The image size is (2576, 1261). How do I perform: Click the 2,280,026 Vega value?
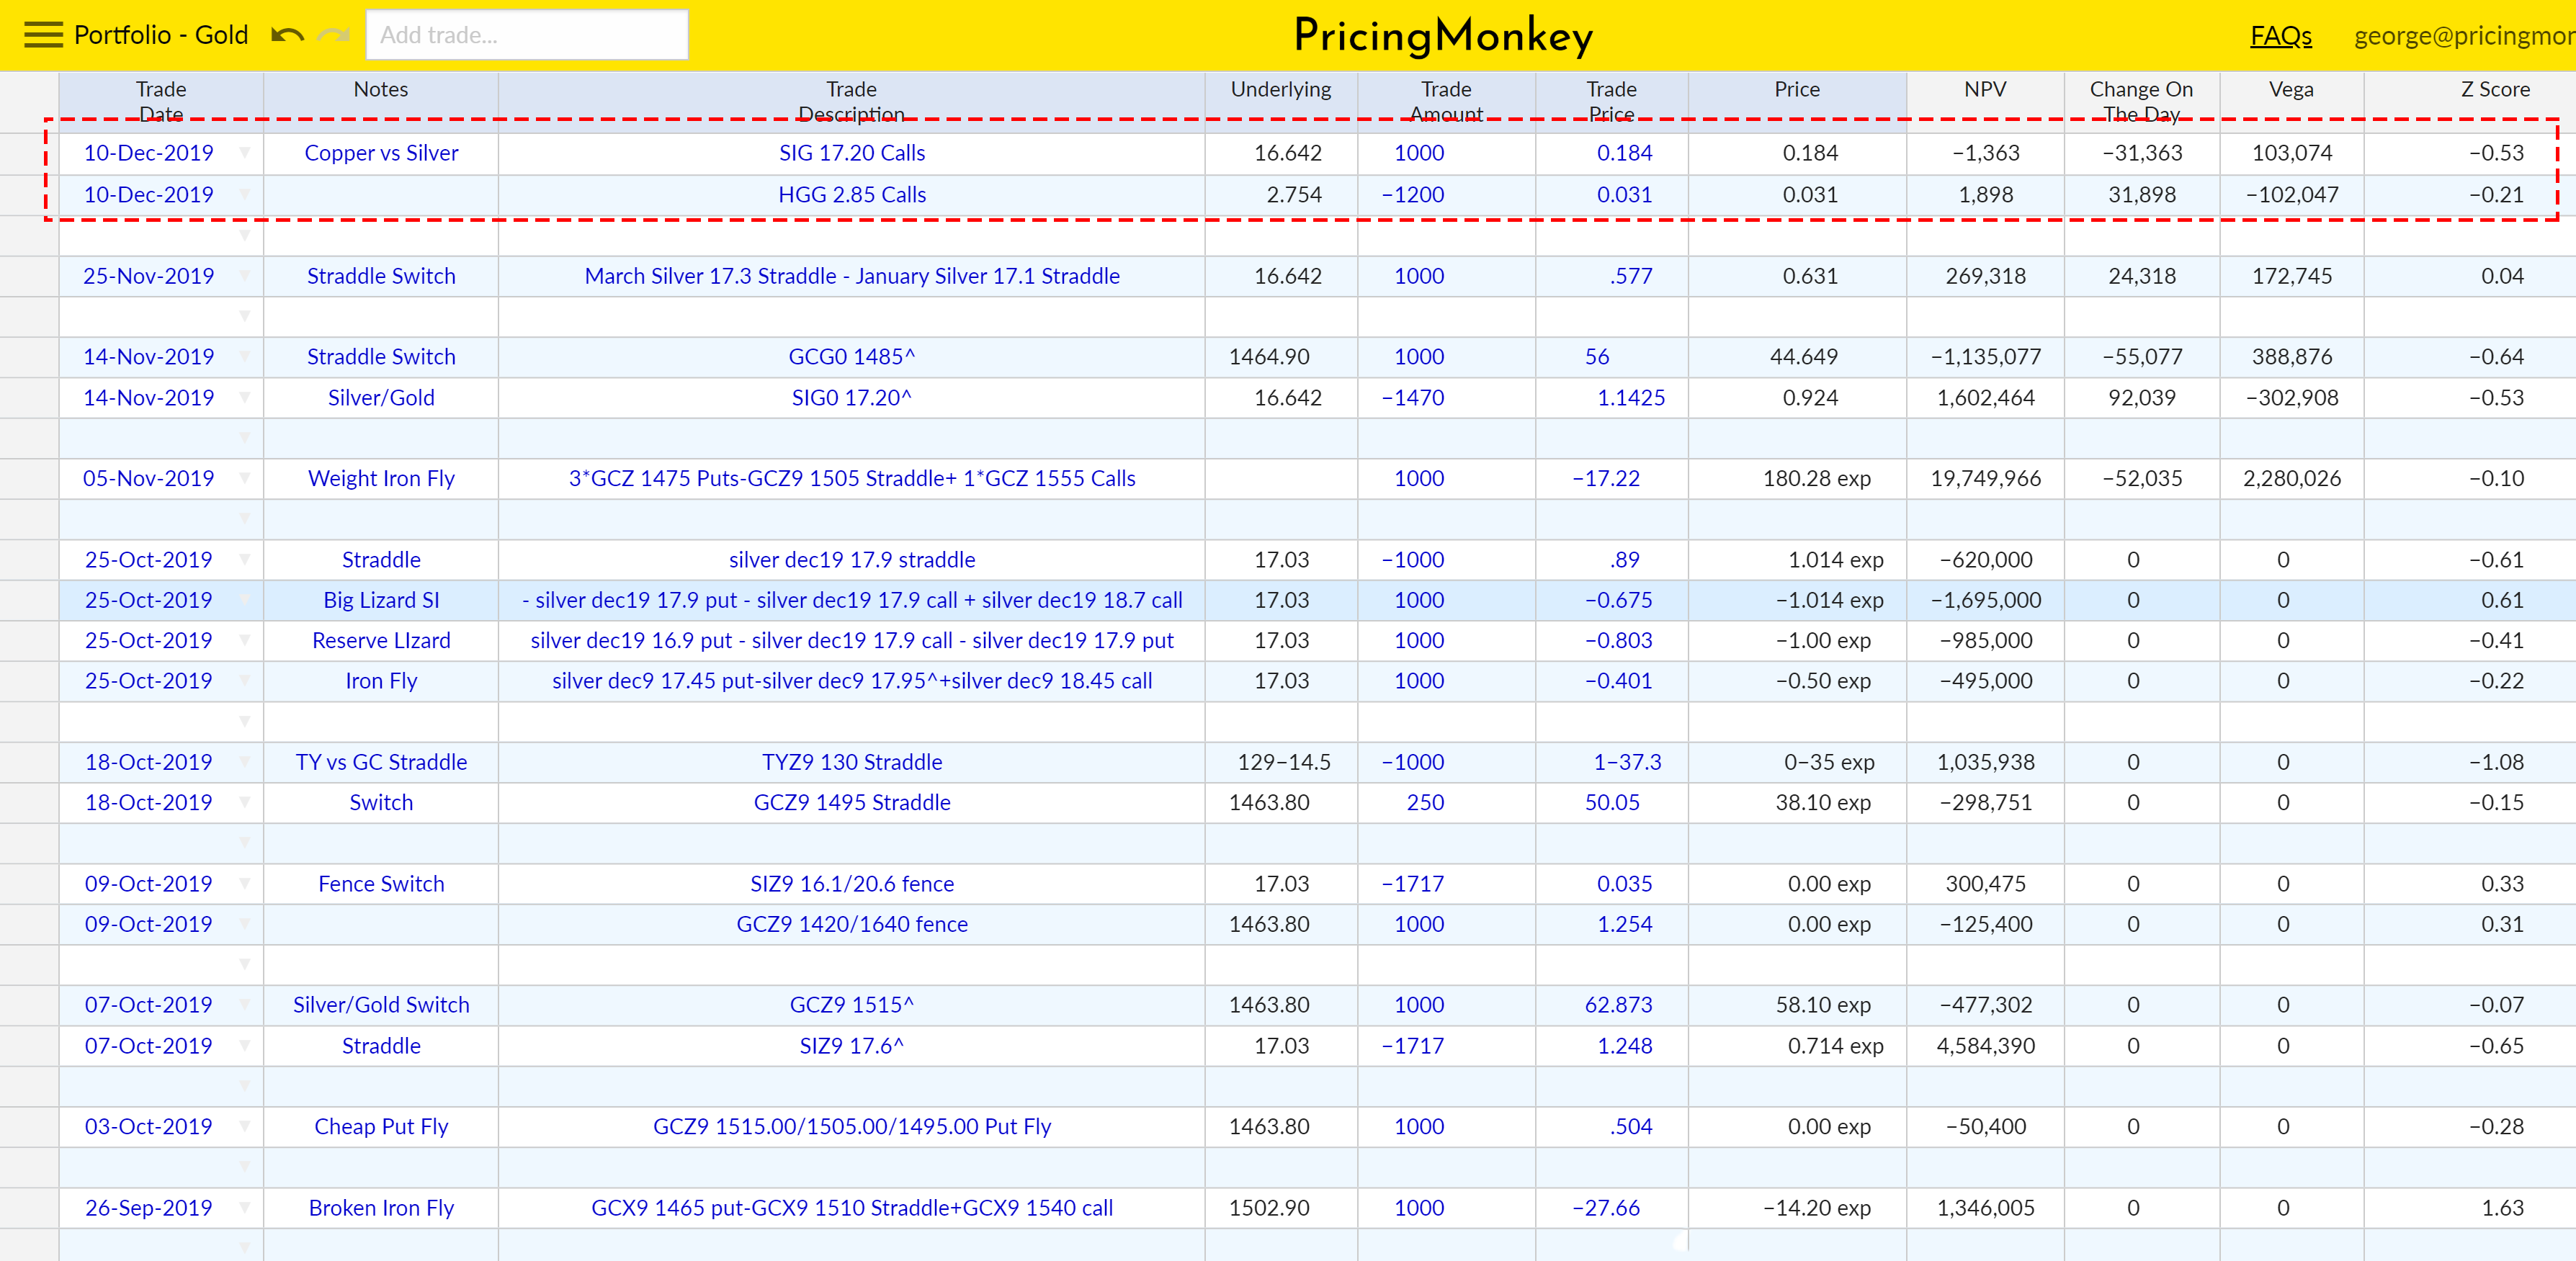tap(2291, 479)
